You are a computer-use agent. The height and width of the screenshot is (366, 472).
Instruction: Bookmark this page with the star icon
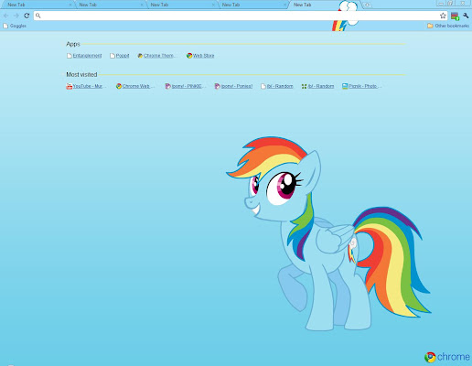pyautogui.click(x=443, y=16)
